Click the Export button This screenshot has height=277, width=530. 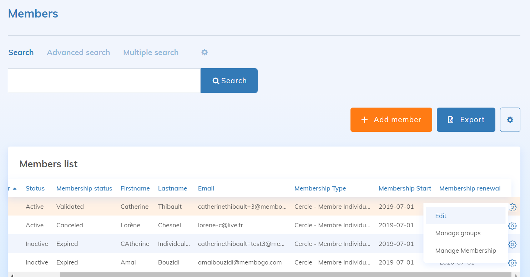pos(466,120)
